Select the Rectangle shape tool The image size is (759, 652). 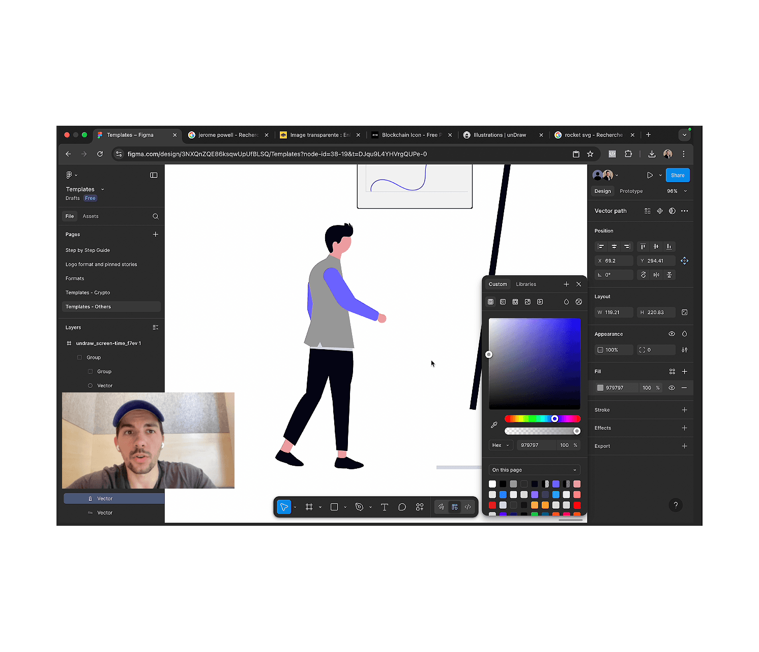point(334,507)
